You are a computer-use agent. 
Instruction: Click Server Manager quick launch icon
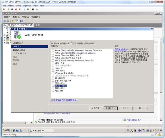tap(21, 131)
